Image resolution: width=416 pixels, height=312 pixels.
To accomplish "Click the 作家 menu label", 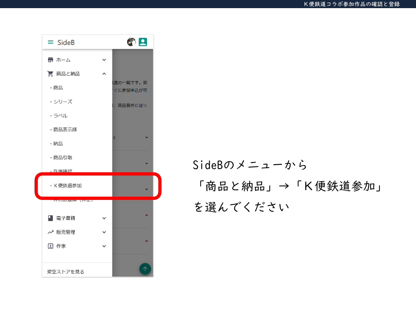I will [61, 246].
